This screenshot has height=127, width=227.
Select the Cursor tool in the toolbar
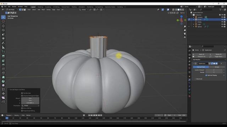pyautogui.click(x=3, y=21)
